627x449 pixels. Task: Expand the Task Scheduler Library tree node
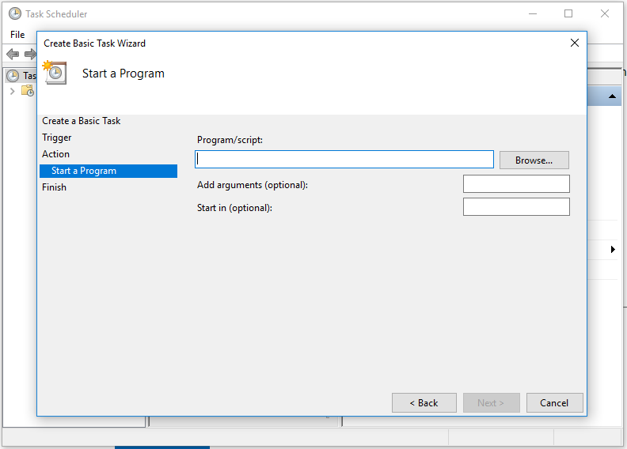[12, 91]
